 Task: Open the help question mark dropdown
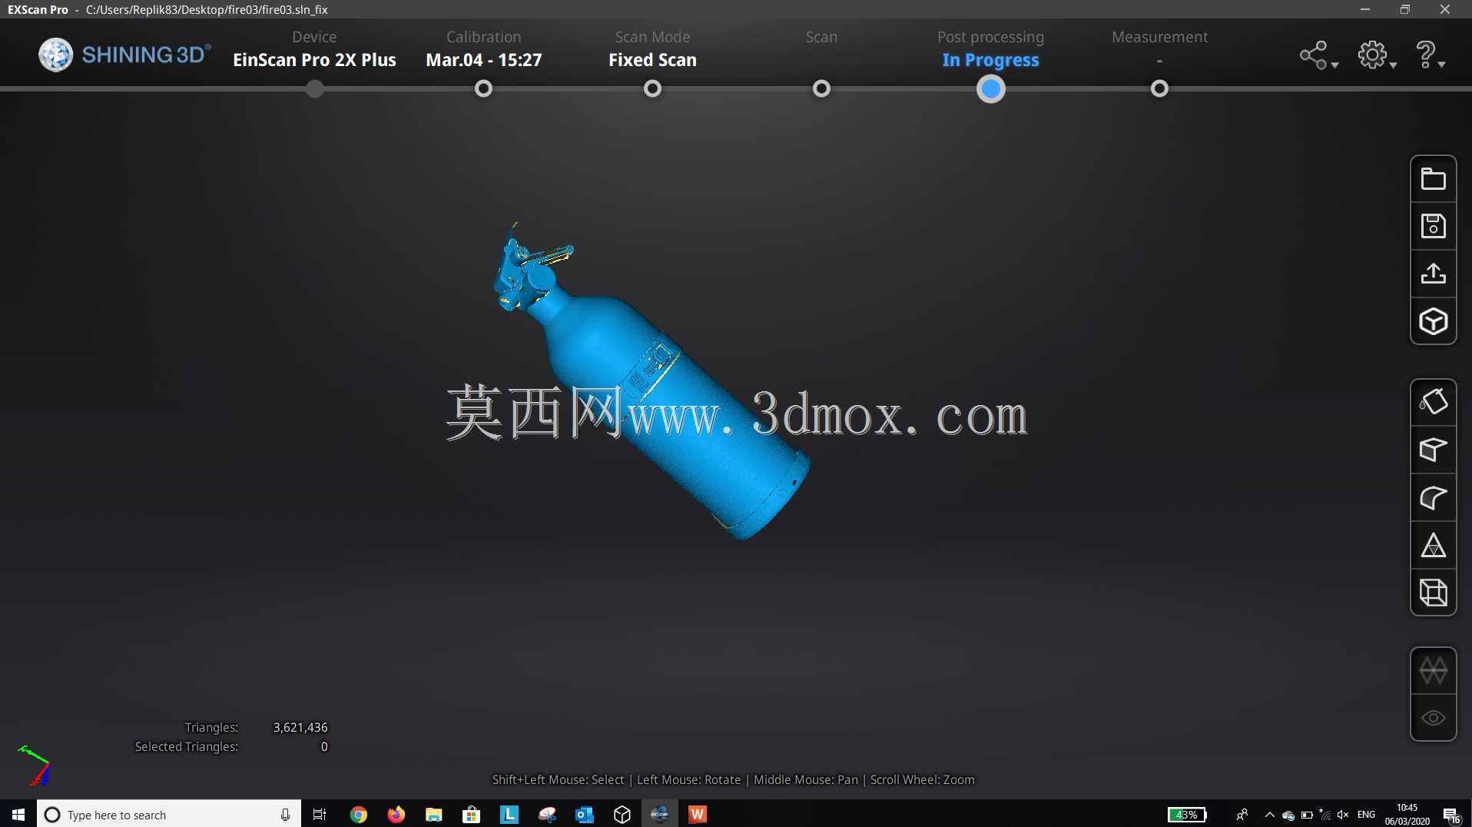click(1430, 55)
